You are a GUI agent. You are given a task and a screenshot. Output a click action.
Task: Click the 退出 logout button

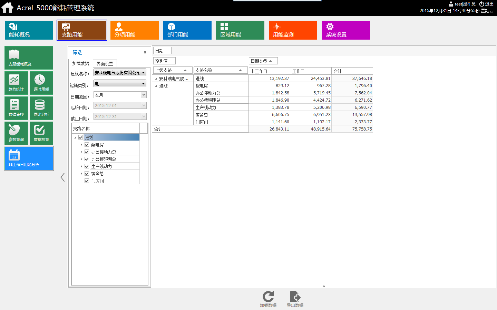pos(487,4)
